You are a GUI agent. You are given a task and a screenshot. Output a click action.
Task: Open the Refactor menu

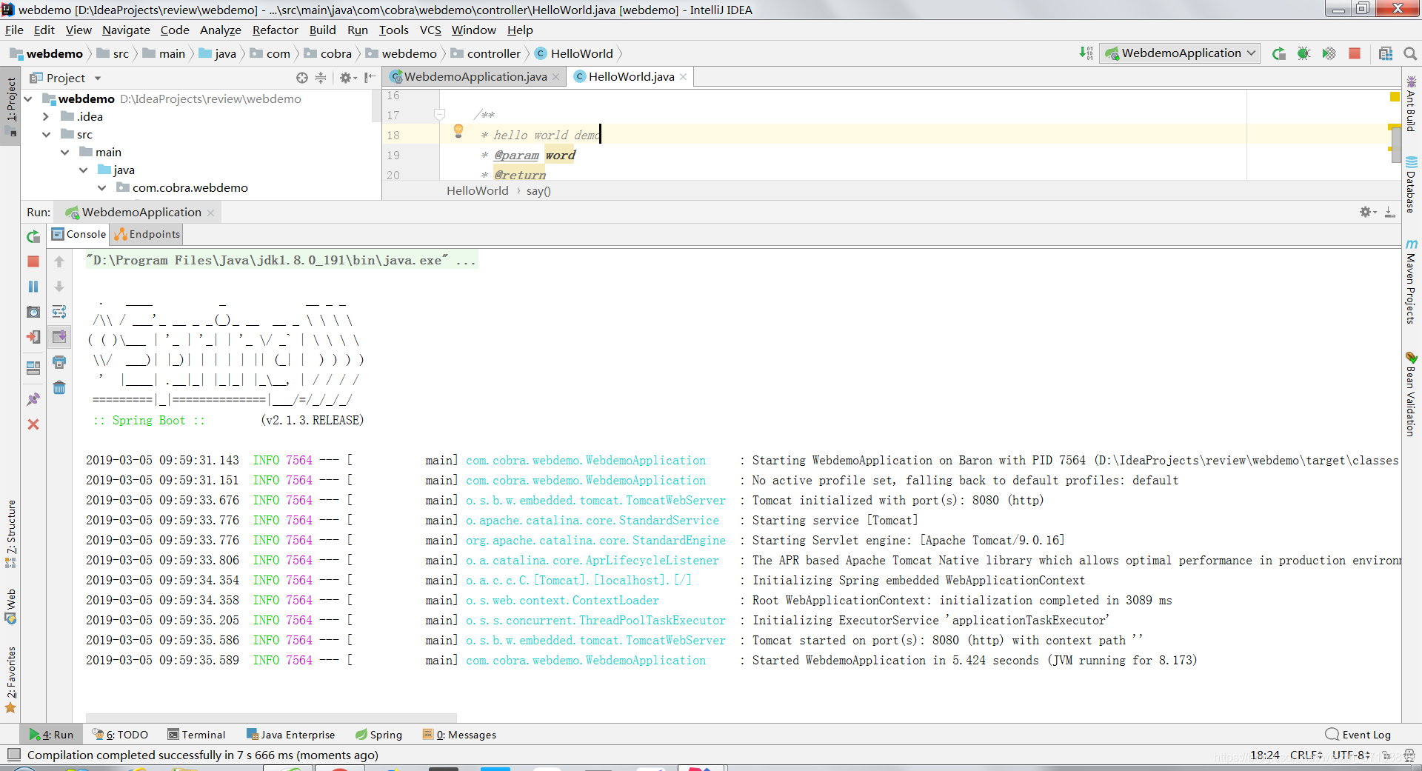coord(275,30)
